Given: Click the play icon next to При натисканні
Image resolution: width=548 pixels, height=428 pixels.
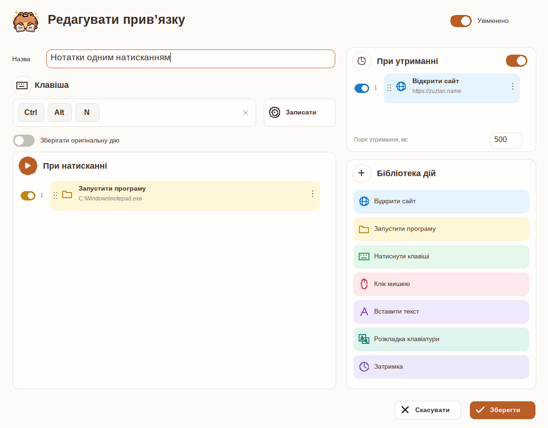Looking at the screenshot, I should [28, 166].
